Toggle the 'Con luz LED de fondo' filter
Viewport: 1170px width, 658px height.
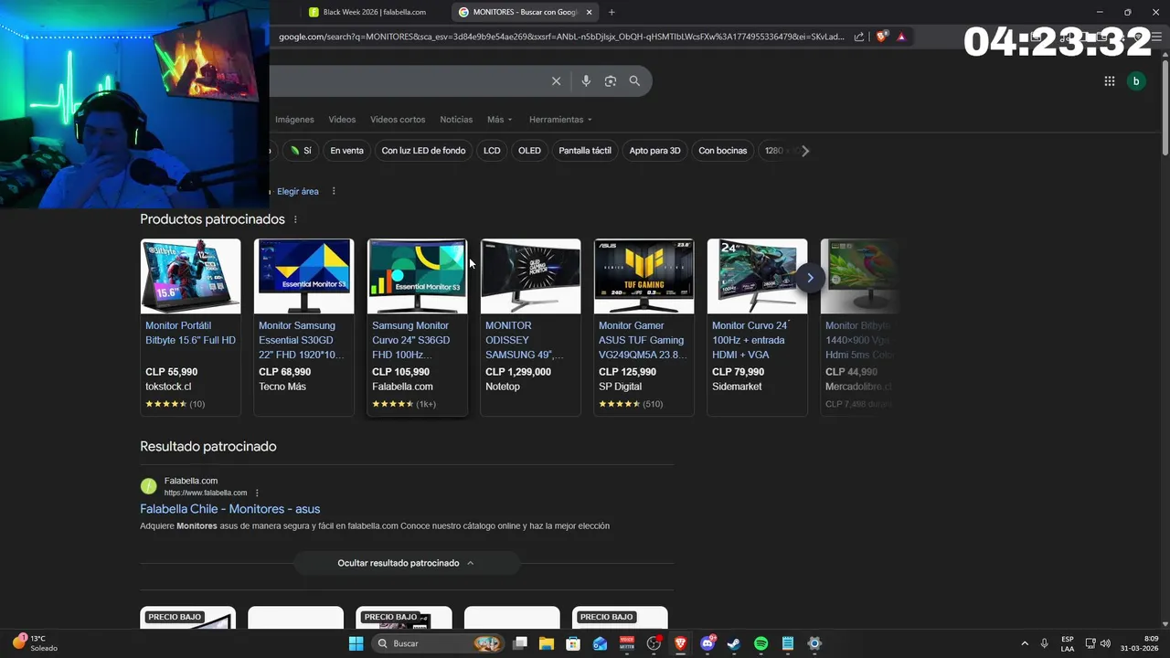(x=423, y=151)
